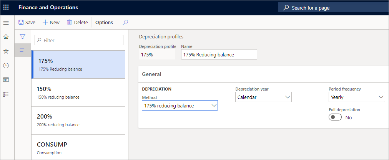The height and width of the screenshot is (160, 389).
Task: Click the action pane search magnifier icon
Action: (126, 22)
